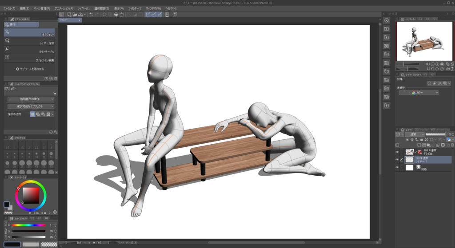This screenshot has width=455, height=248.
Task: Open the CLIP STUDIO launcher icon
Action: coord(61,14)
